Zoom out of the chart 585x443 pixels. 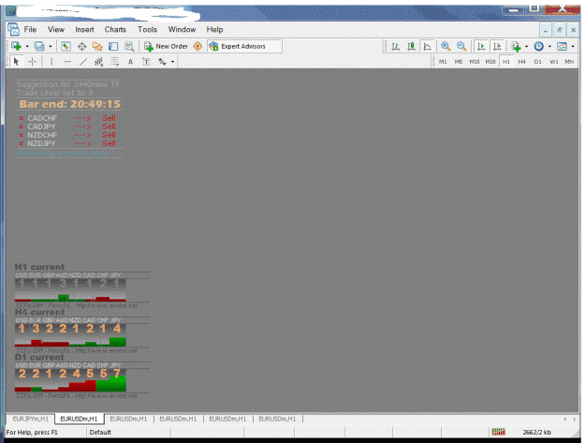(x=461, y=46)
